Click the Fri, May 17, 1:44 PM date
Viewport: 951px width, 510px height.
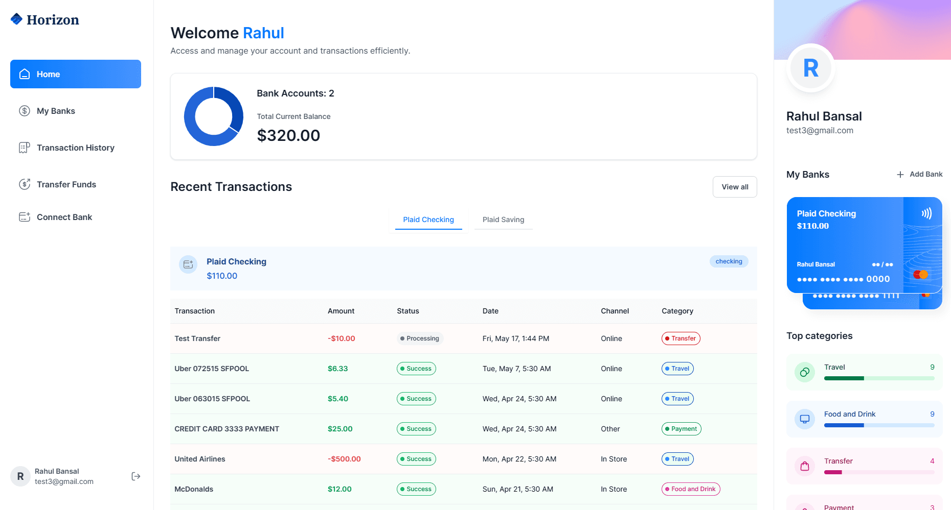click(515, 338)
